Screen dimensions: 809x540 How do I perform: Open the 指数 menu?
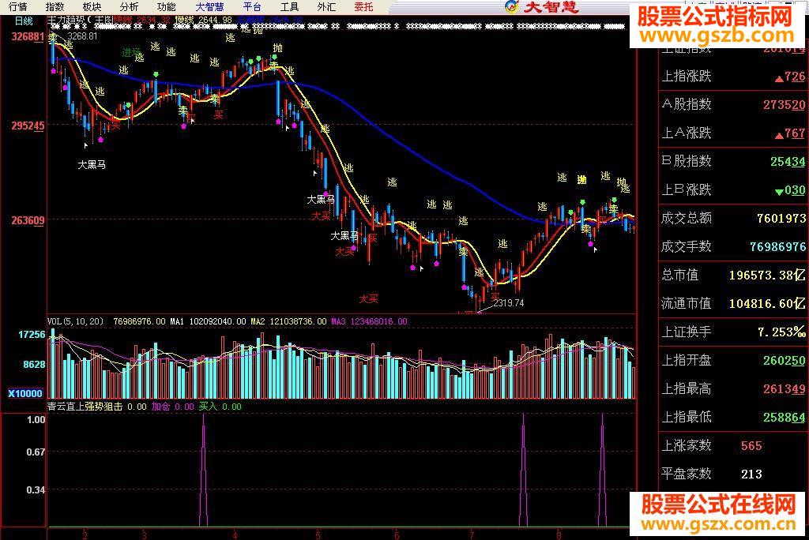55,6
